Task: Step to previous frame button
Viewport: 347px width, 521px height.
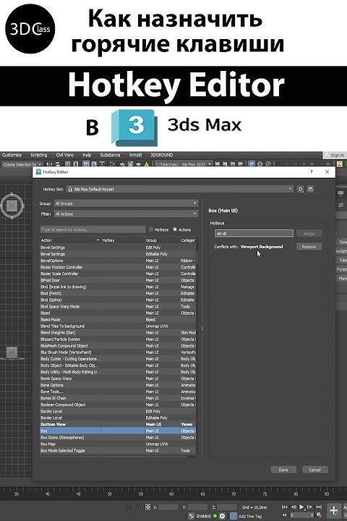Action: pyautogui.click(x=294, y=507)
